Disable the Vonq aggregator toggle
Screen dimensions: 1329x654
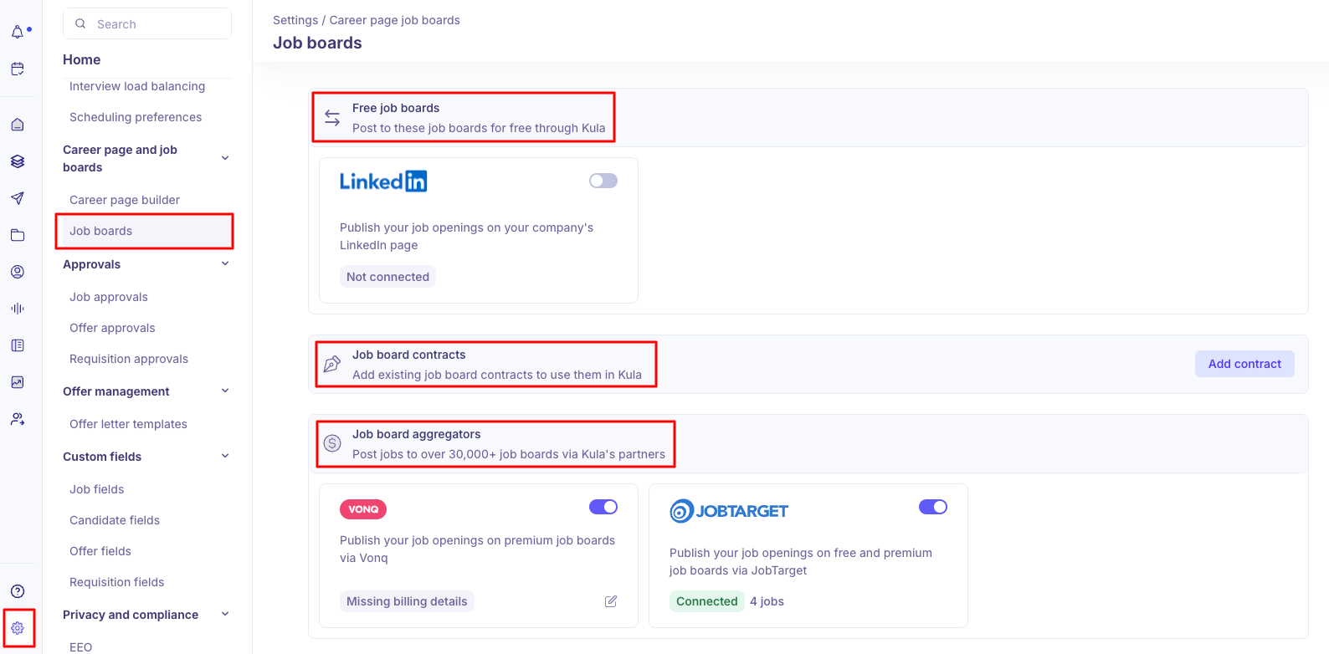603,507
